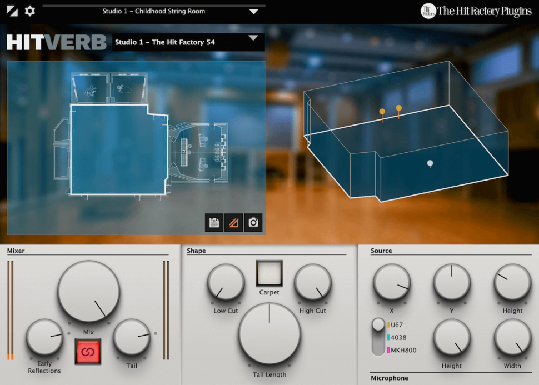
Task: Click the left orange microphone pin in 3D view
Action: (382, 112)
